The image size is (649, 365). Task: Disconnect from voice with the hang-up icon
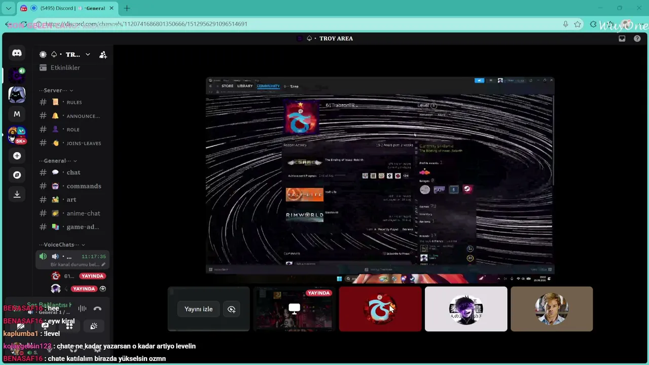coord(97,308)
